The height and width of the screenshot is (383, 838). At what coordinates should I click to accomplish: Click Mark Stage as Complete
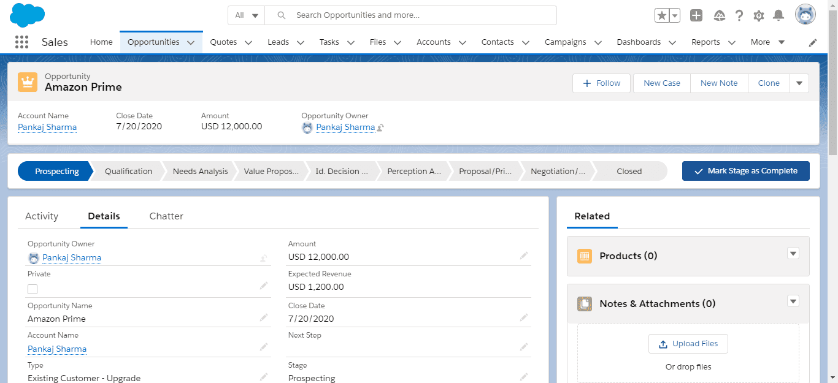click(x=746, y=171)
